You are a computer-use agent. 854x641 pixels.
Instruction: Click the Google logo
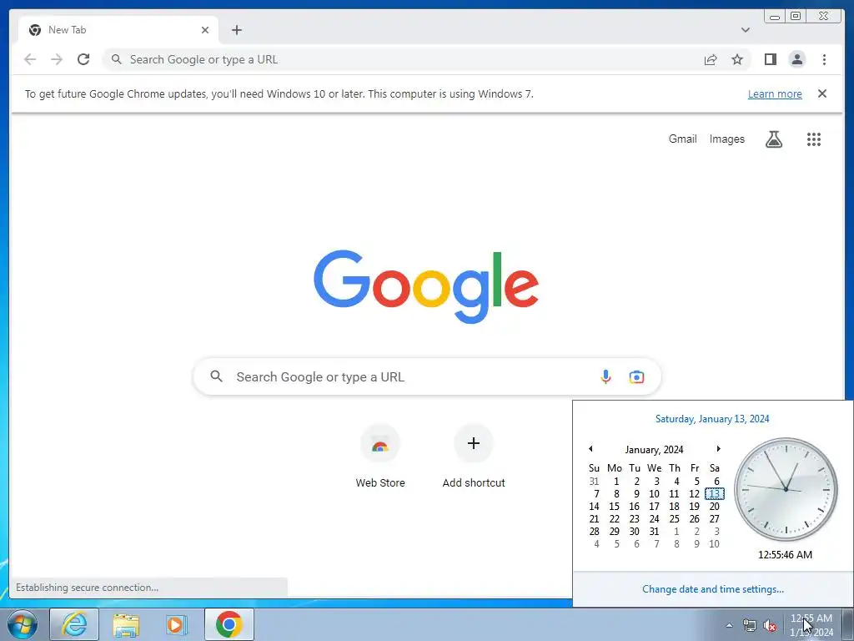[426, 286]
